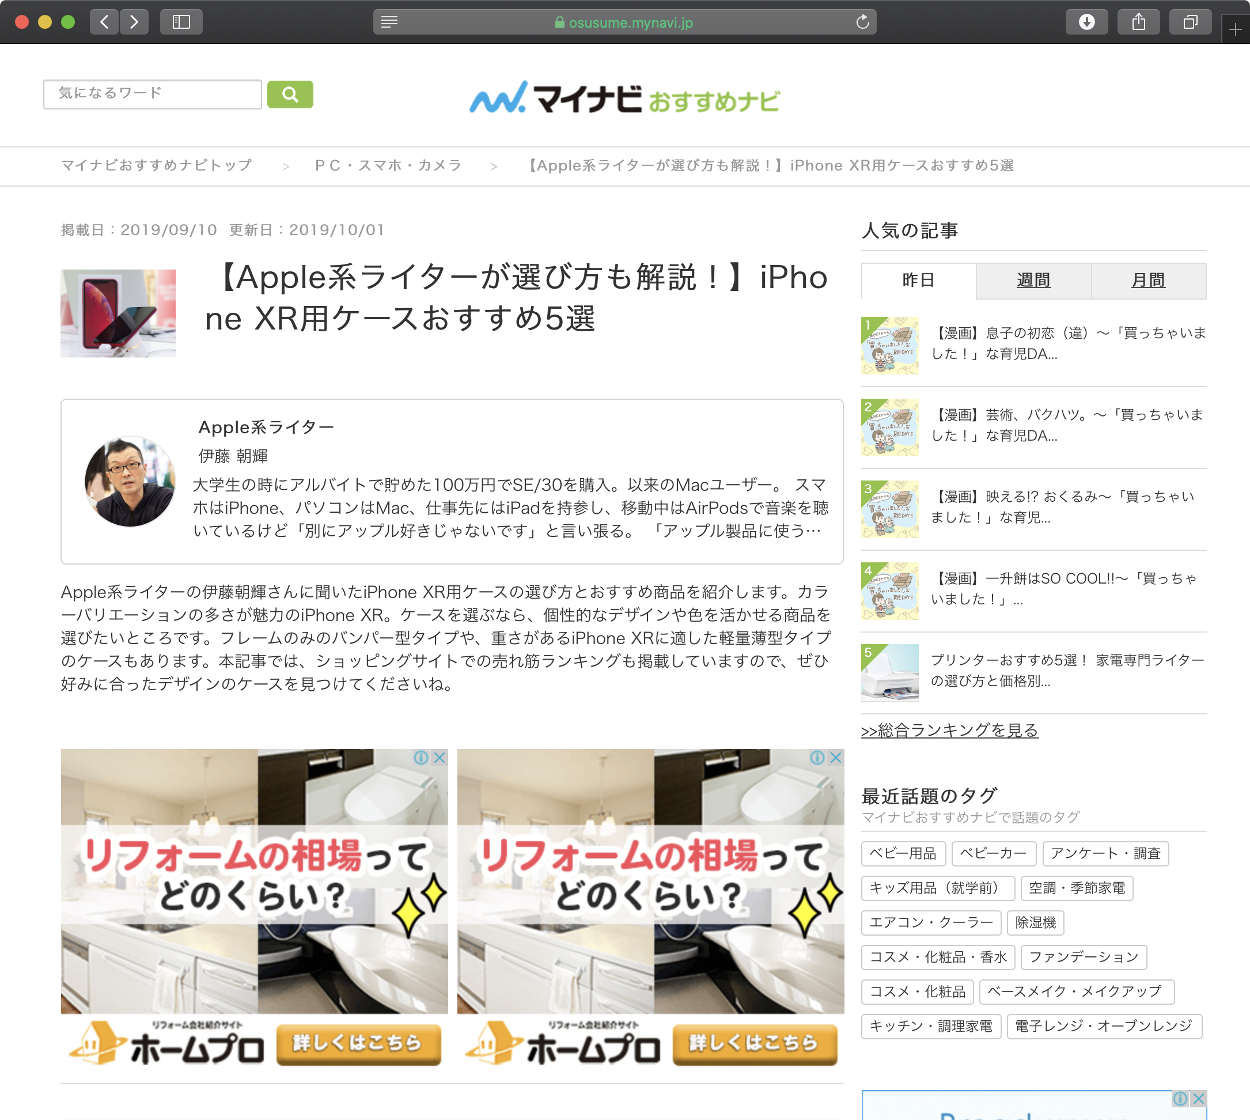Open ranked article 息子の初恋（違）

pos(1069,343)
